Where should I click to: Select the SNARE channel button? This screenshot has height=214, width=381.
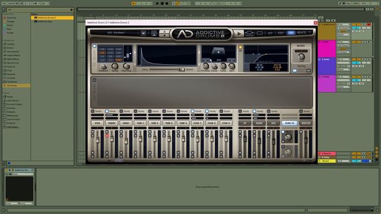[112, 123]
